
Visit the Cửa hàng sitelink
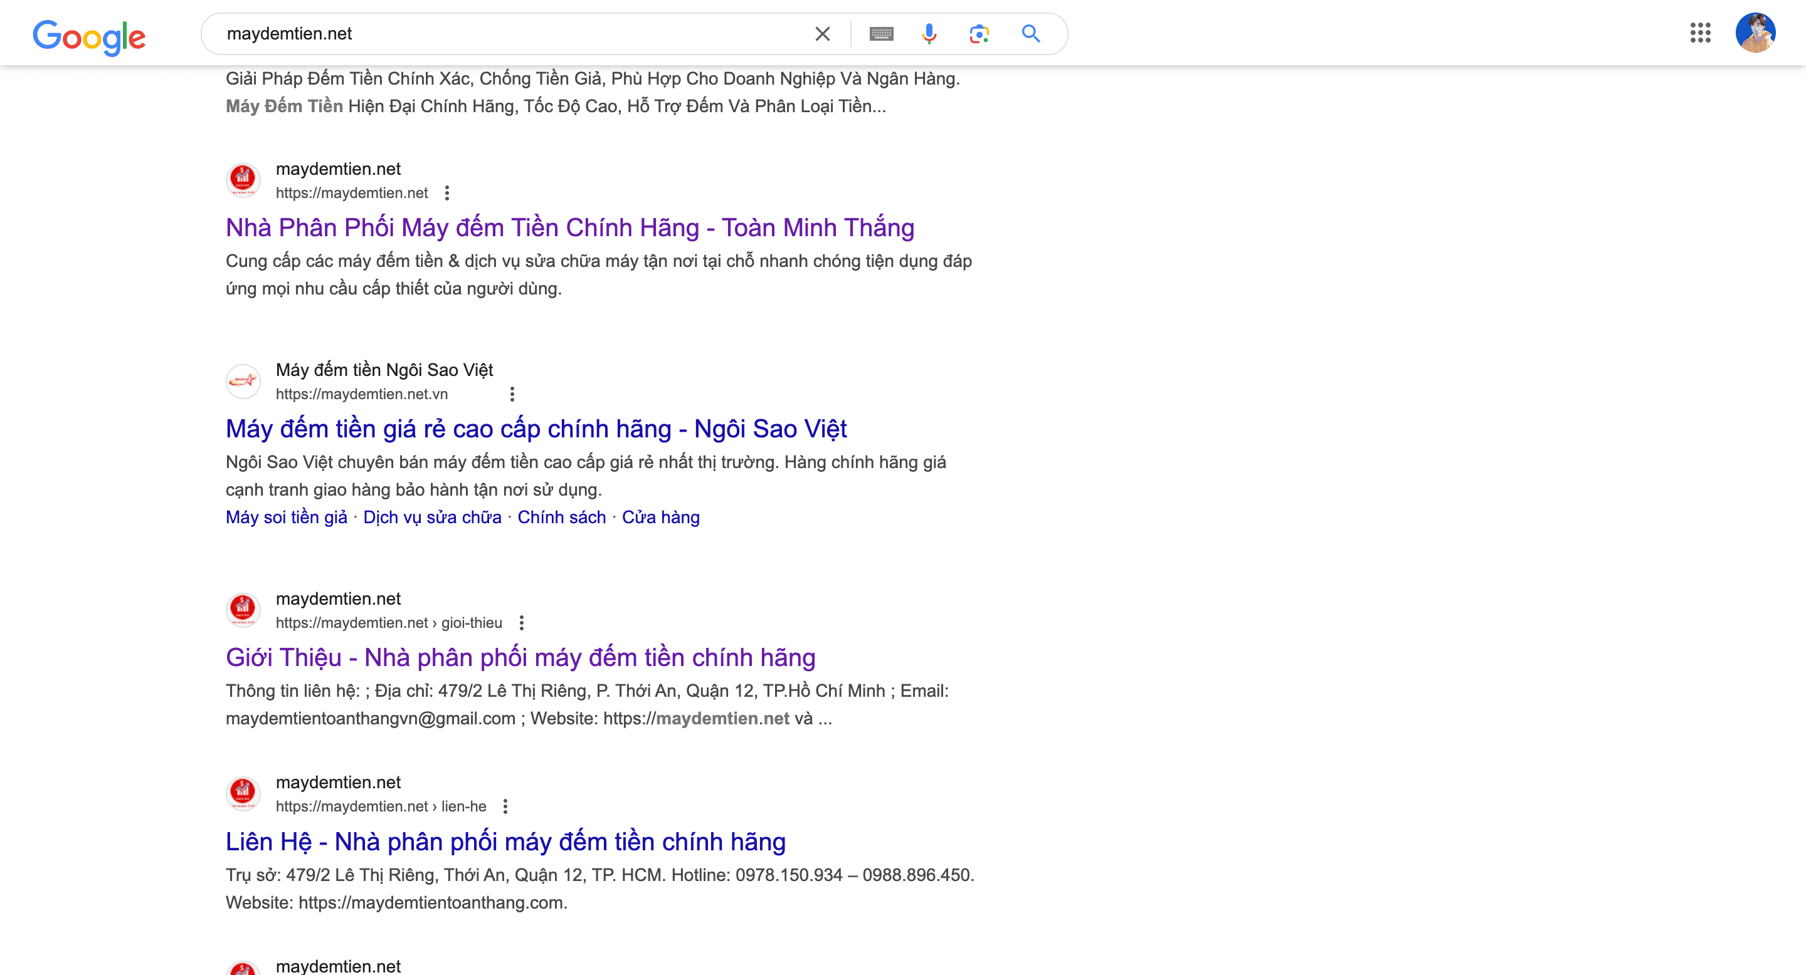click(660, 516)
